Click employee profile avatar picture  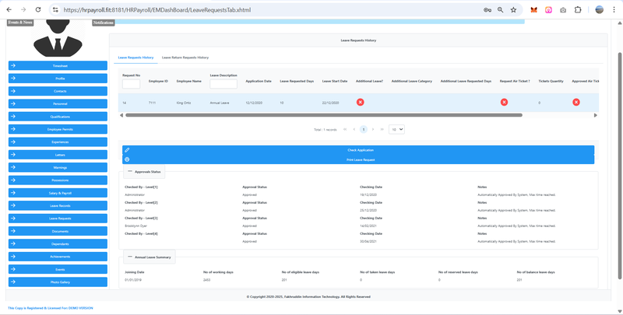(58, 37)
